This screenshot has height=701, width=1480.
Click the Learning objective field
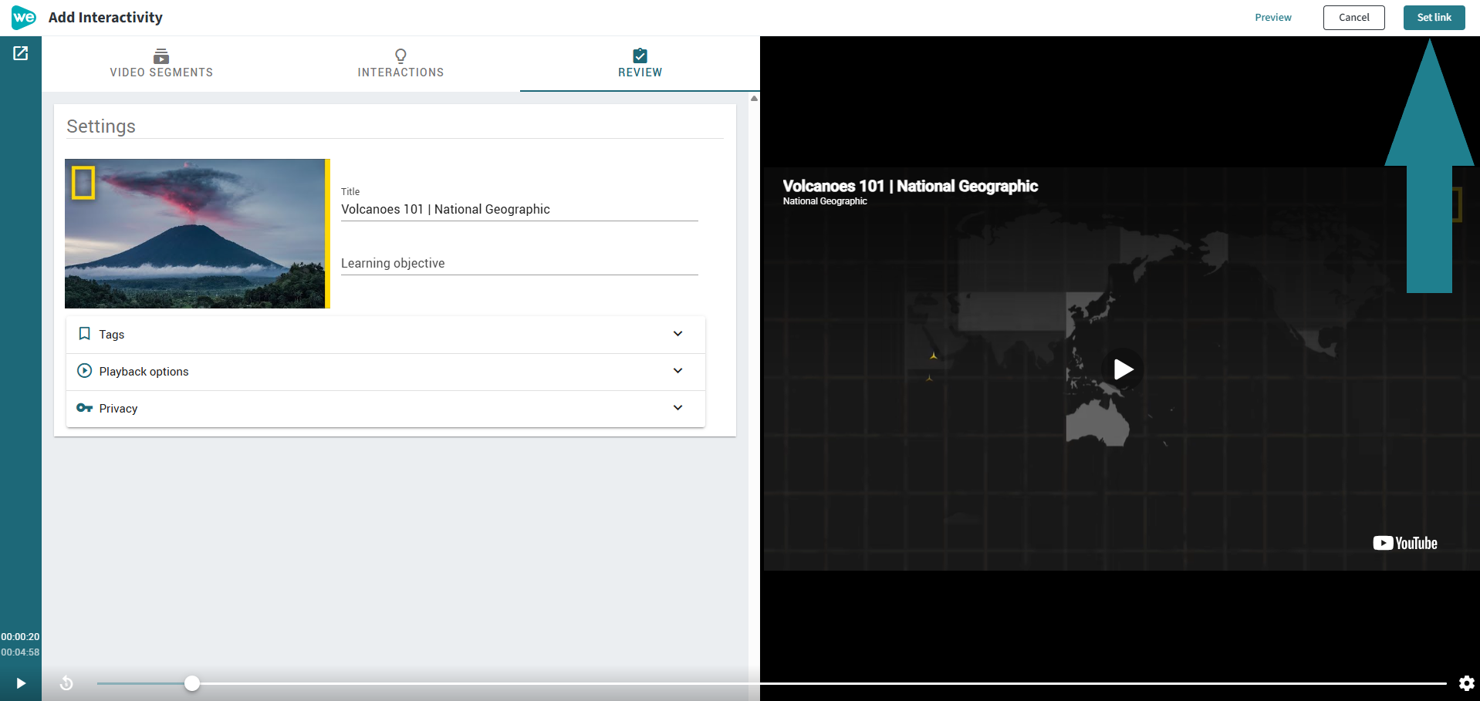click(x=519, y=263)
